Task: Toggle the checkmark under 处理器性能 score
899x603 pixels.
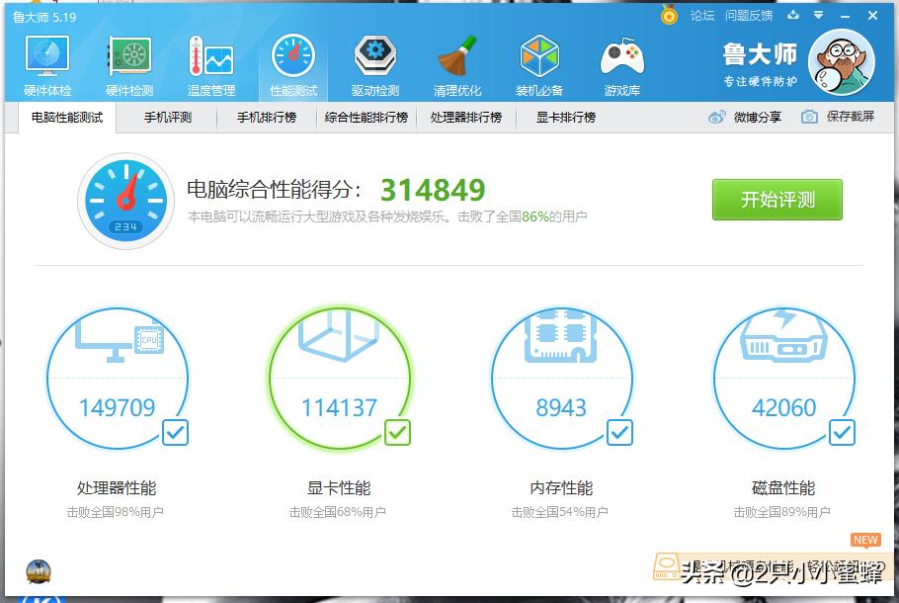Action: coord(173,432)
